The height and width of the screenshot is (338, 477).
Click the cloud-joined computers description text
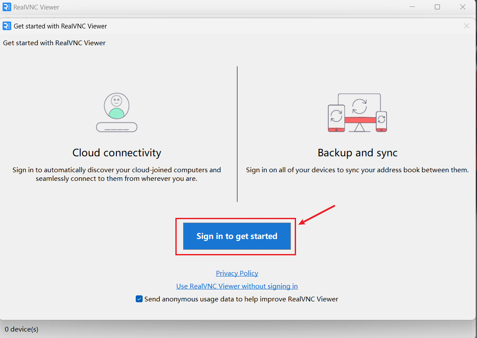click(x=117, y=174)
